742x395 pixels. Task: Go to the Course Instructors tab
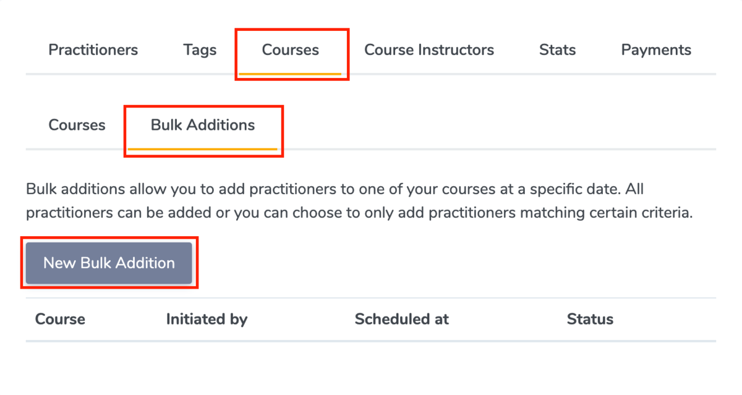(x=429, y=50)
